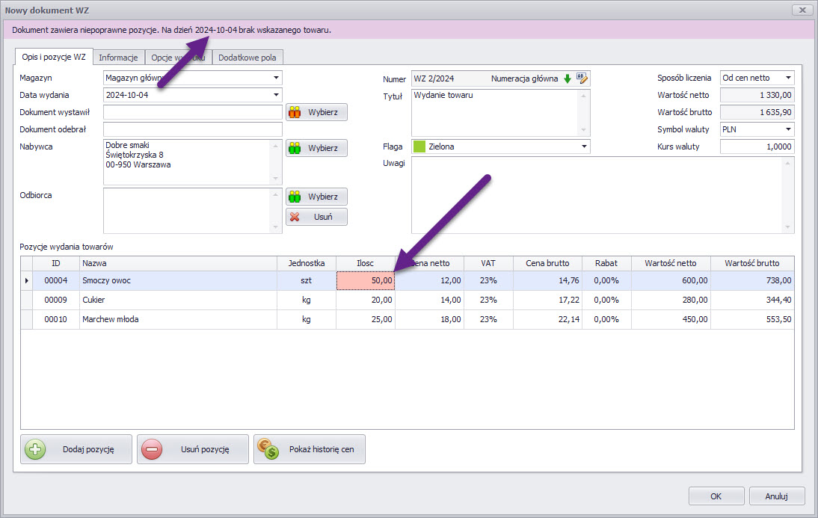Viewport: 818px width, 518px height.
Task: Choose a buyer with Wybierz beside Nabywca
Action: (316, 148)
